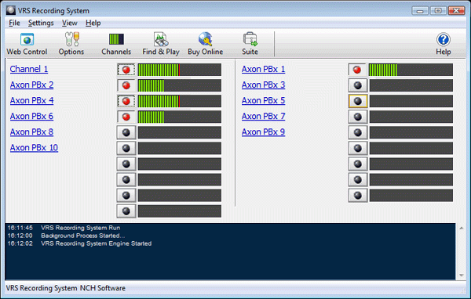
Task: Maximize the VRS Recording System window
Action: (x=438, y=11)
